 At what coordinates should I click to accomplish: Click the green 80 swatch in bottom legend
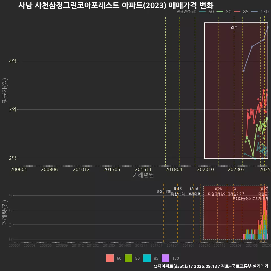(128, 258)
